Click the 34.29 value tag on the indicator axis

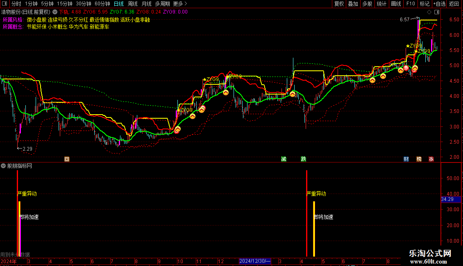(451, 199)
